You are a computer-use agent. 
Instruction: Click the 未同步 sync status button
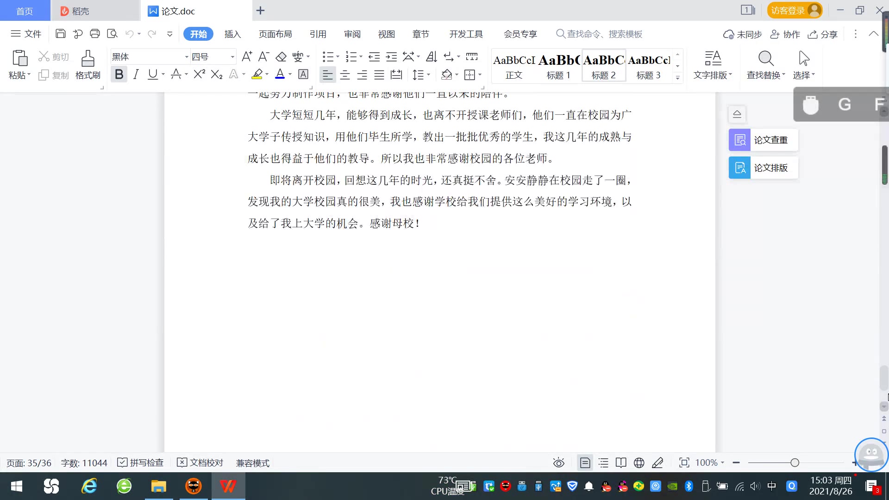pos(743,34)
